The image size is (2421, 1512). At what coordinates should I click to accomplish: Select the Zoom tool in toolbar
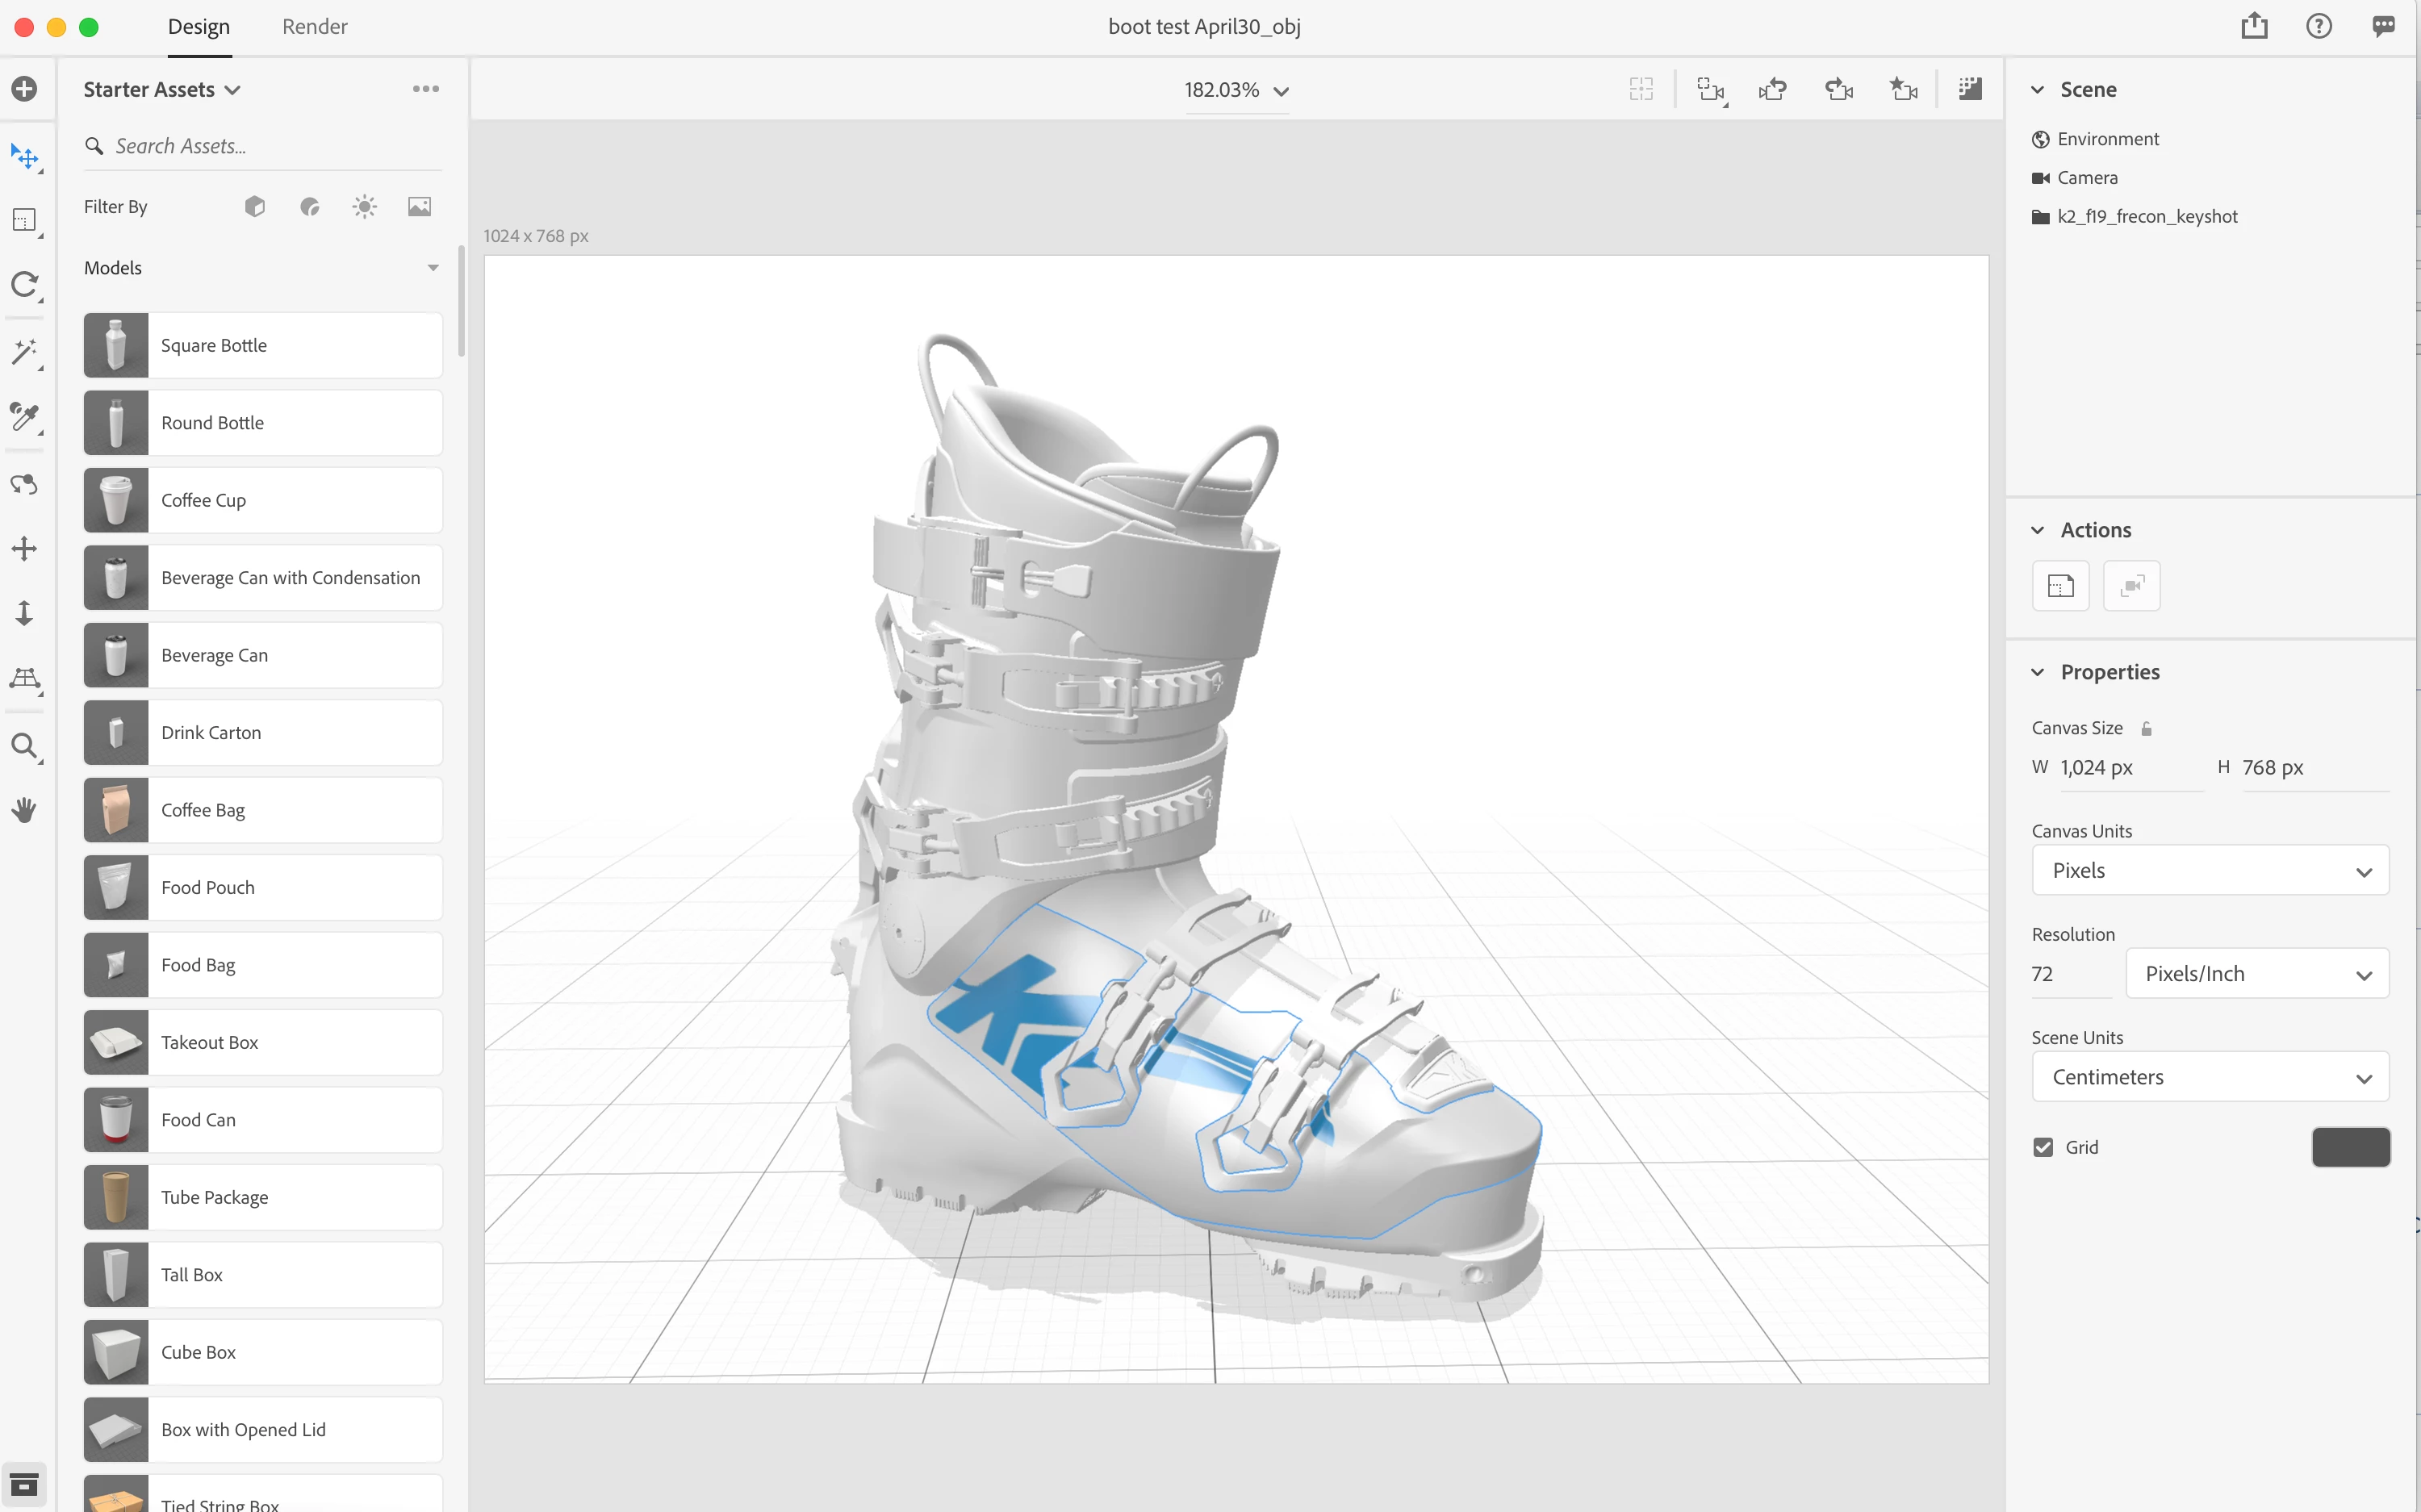tap(24, 746)
